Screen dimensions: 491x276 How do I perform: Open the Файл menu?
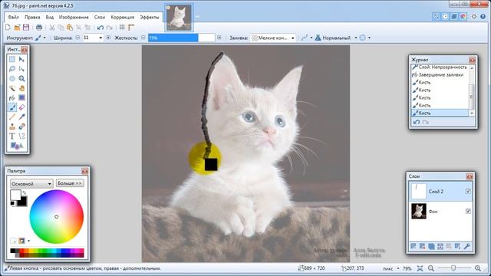click(x=14, y=17)
